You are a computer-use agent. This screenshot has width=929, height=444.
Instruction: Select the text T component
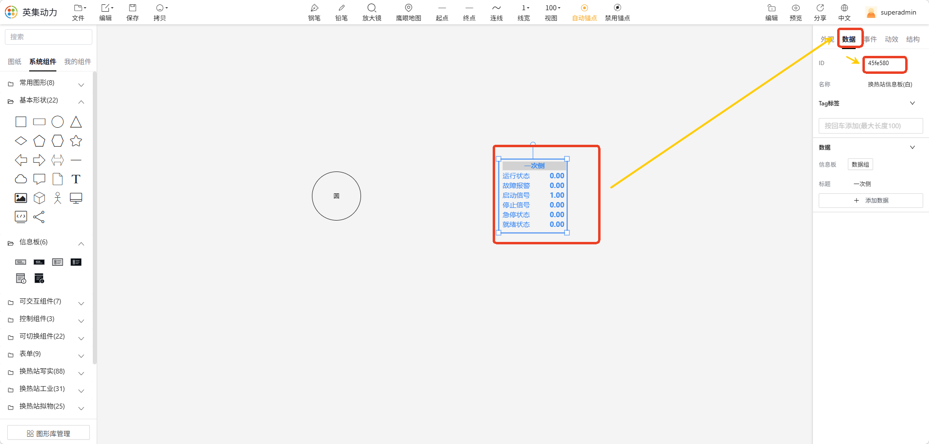76,179
